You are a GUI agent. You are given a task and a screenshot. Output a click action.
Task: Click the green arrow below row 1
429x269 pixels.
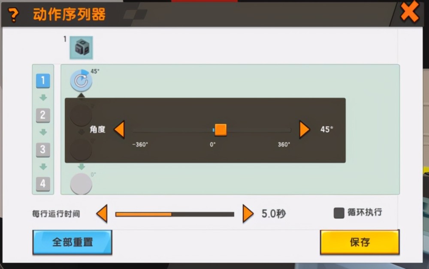[43, 98]
